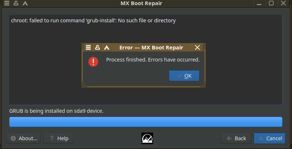Click the chroot grub-install error output text
Screen dimensions: 292x149
(93, 21)
